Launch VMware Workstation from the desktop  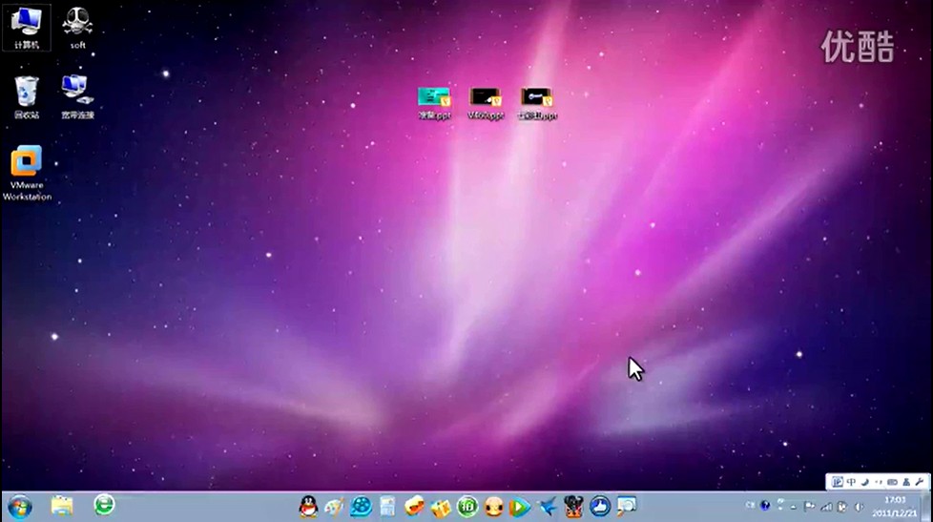tap(27, 174)
